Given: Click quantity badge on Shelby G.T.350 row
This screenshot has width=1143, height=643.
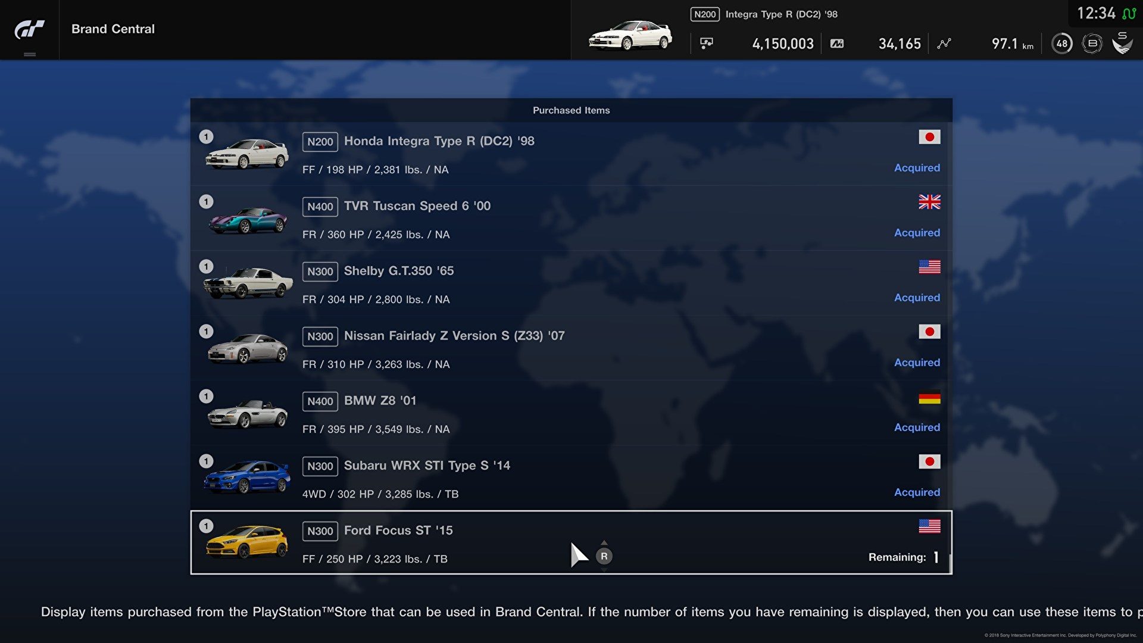Looking at the screenshot, I should coord(206,267).
